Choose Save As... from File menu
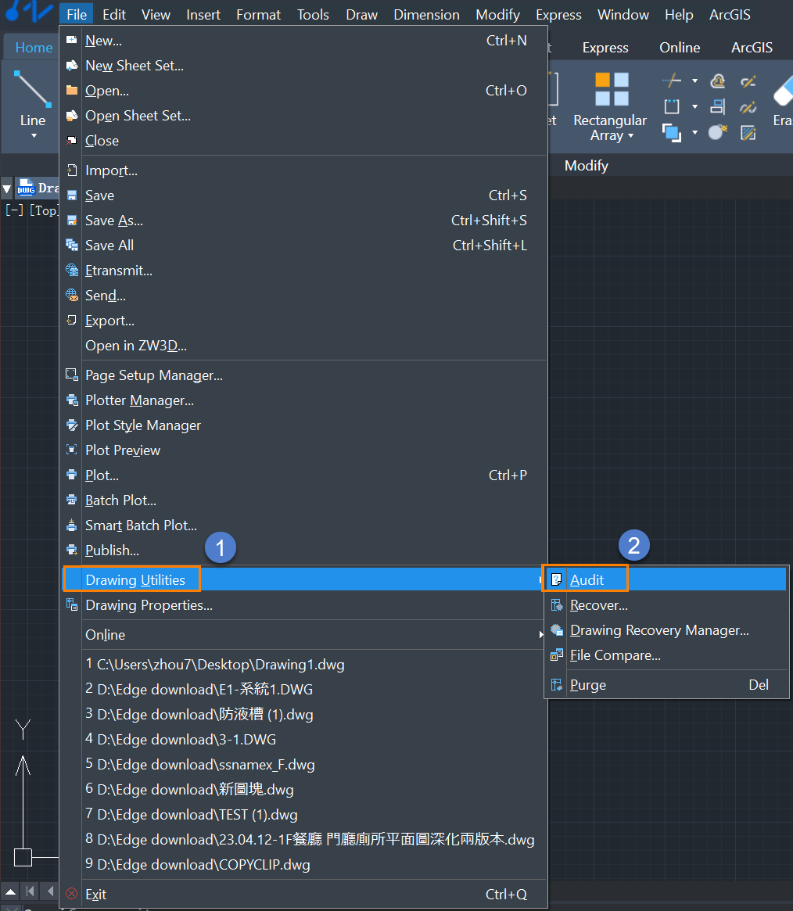This screenshot has height=911, width=793. 304,221
